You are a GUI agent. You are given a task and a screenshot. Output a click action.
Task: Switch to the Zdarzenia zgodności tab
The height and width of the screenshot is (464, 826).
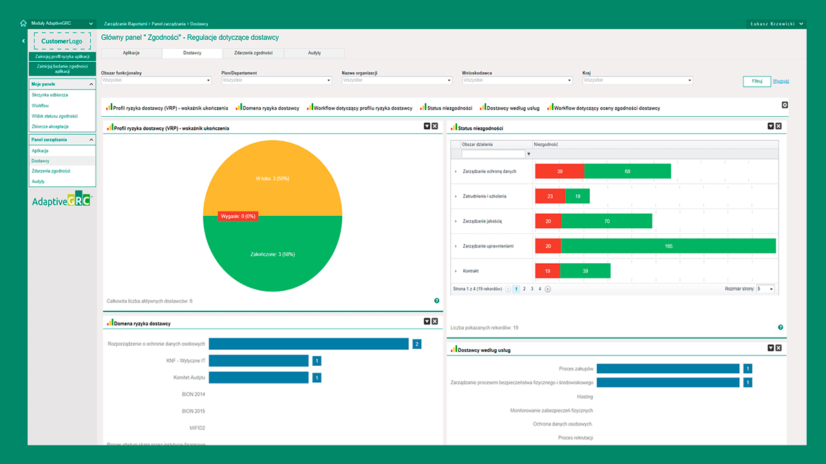point(253,53)
